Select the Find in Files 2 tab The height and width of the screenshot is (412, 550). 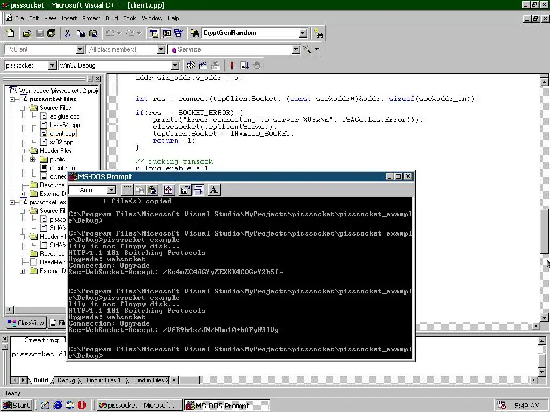tap(151, 380)
